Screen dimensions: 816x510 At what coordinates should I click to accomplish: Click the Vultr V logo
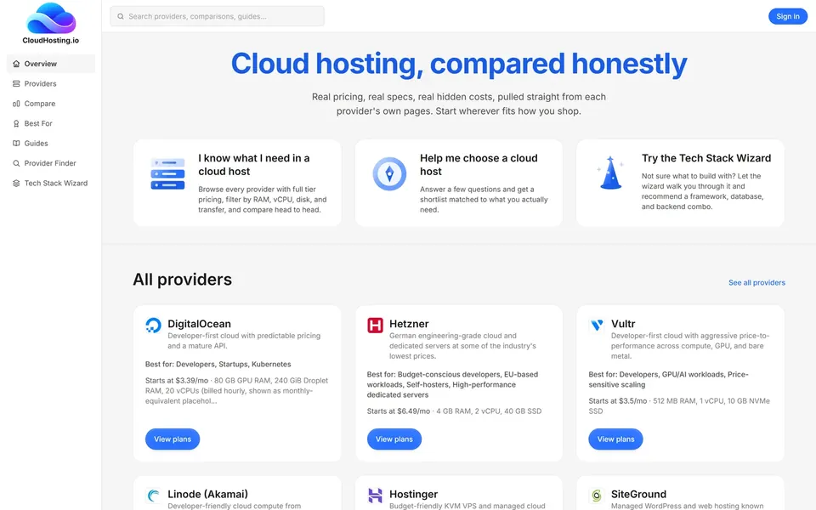(597, 326)
